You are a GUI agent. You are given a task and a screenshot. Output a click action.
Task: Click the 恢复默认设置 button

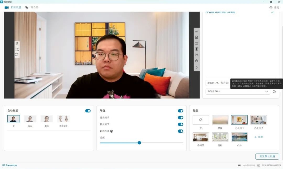point(267,156)
